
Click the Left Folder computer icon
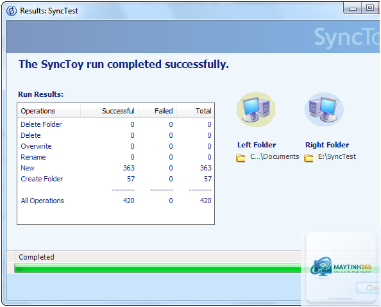click(x=256, y=110)
